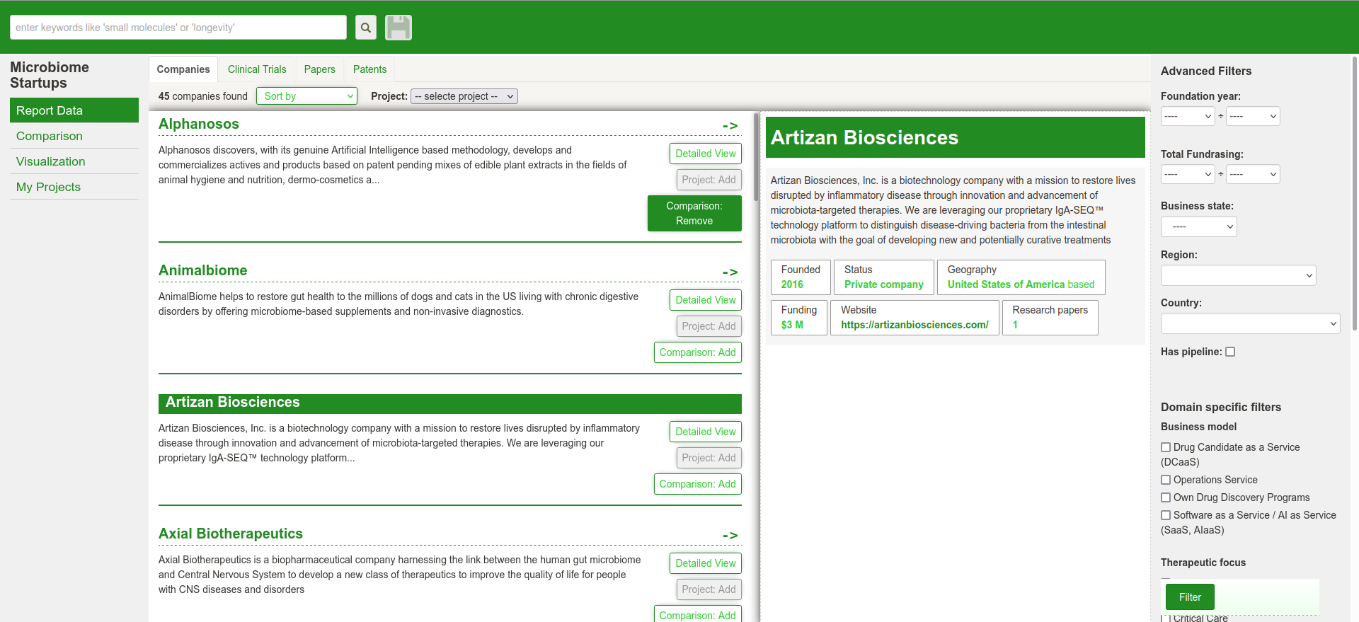
Task: Focus the keyword search field
Action: click(x=178, y=28)
